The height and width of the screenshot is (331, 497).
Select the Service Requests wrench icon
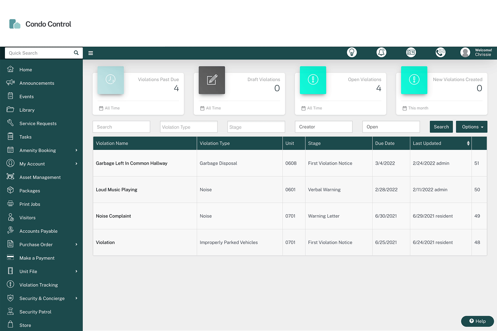(10, 123)
